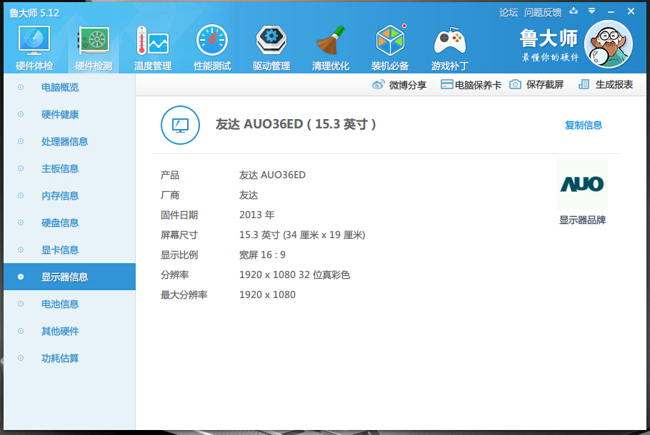Click 生成报表 to generate report
650x435 pixels.
click(606, 85)
